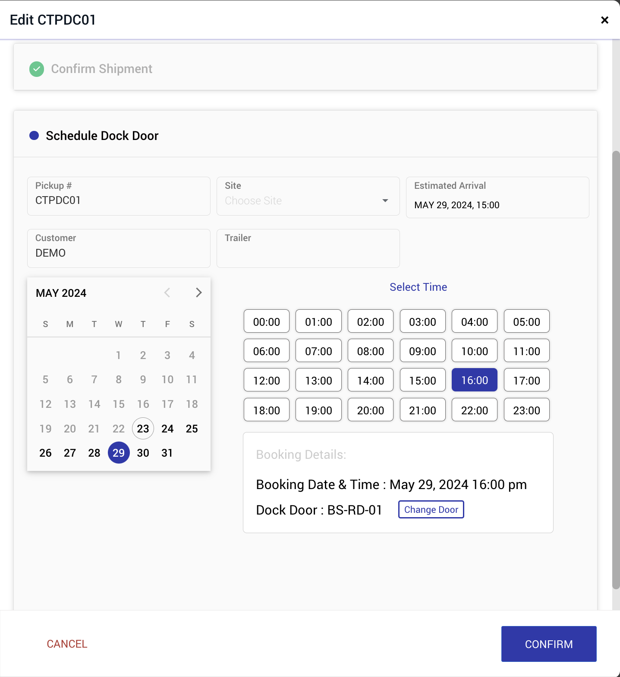Select the 09:00 time slot
Viewport: 620px width, 677px height.
coord(423,350)
